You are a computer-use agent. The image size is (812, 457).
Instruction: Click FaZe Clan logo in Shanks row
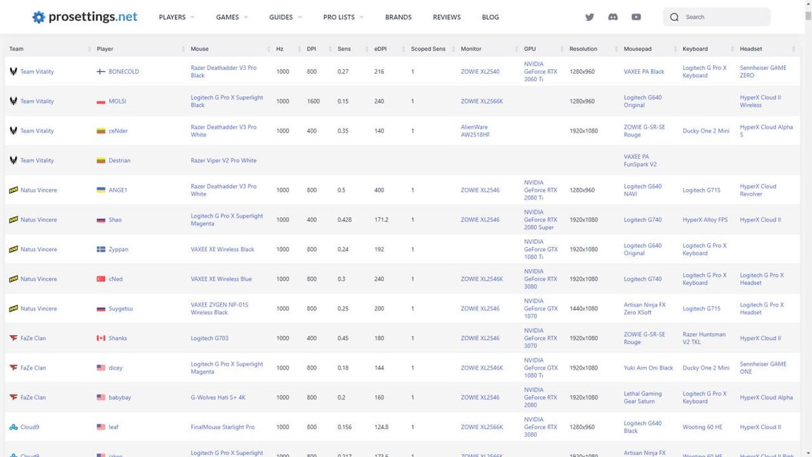[14, 339]
